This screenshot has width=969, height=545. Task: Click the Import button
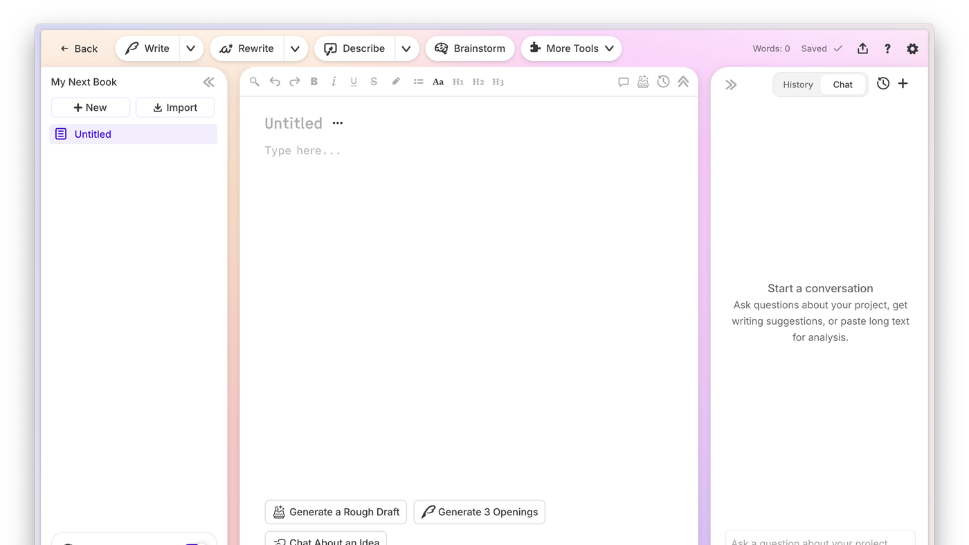175,107
